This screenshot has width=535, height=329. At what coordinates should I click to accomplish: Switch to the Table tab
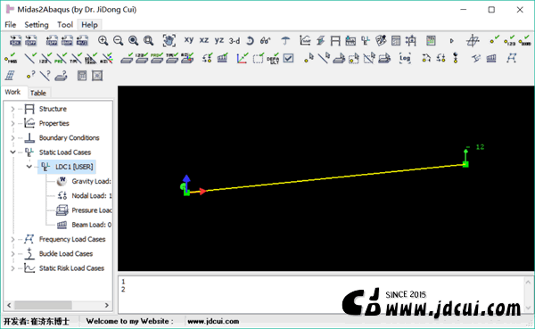coord(37,93)
